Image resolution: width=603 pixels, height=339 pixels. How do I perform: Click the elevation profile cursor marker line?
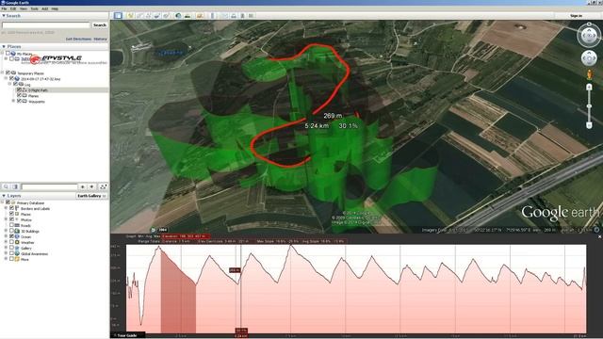click(x=241, y=289)
